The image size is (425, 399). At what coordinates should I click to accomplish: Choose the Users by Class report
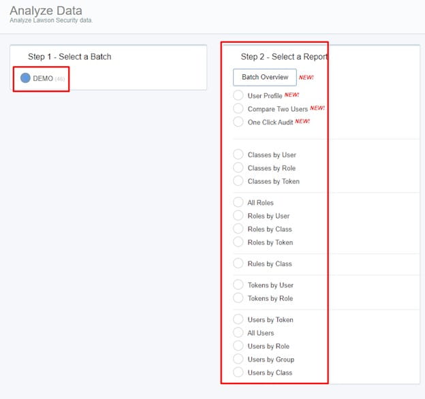[x=238, y=372]
